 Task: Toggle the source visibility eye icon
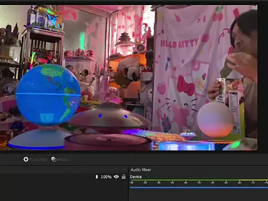tap(116, 176)
